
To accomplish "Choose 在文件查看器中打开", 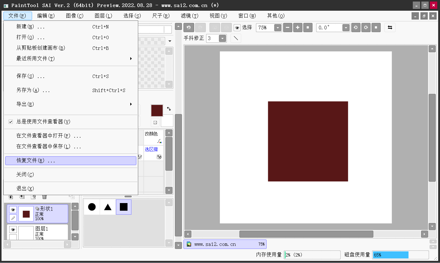I will tap(71, 136).
